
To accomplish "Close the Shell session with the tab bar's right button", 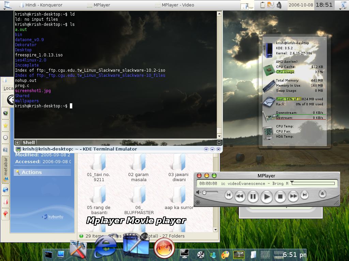I will [219, 142].
